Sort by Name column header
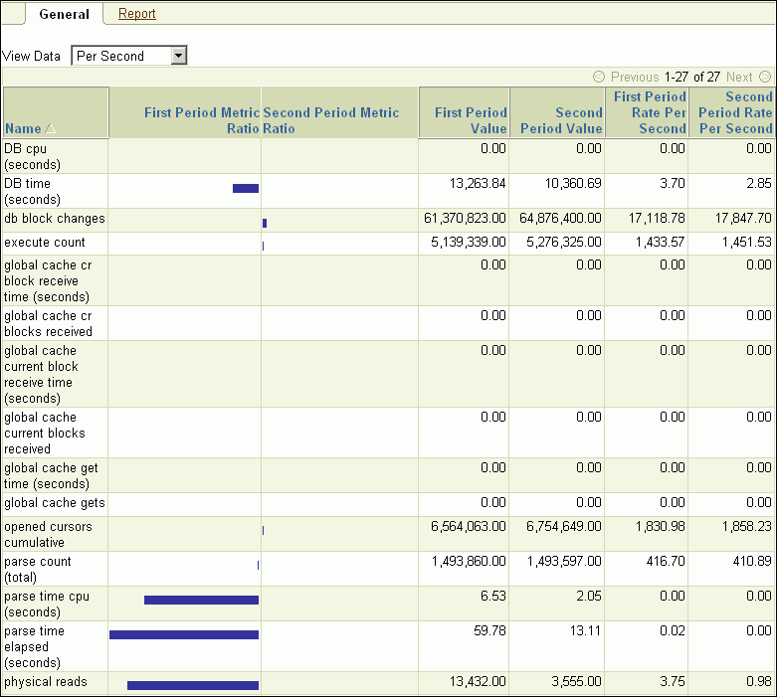 [x=23, y=128]
